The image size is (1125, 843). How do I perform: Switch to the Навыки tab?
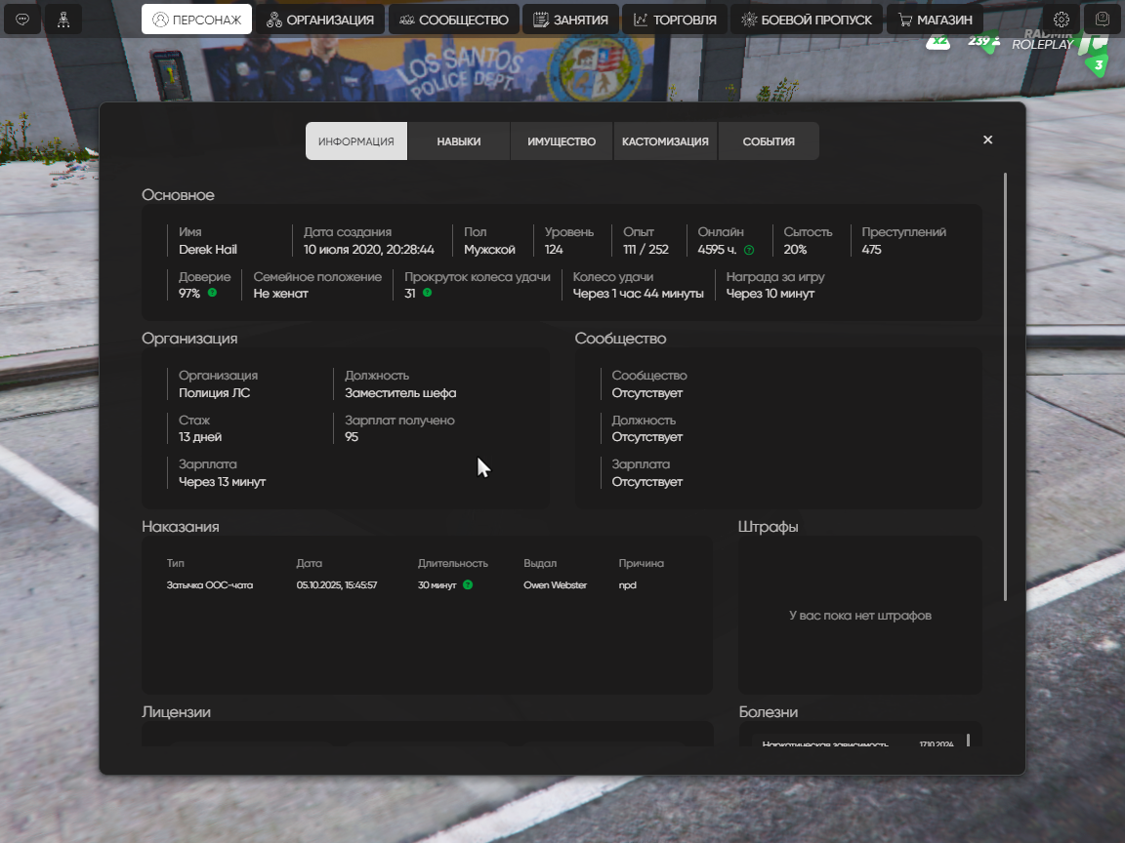pos(458,141)
